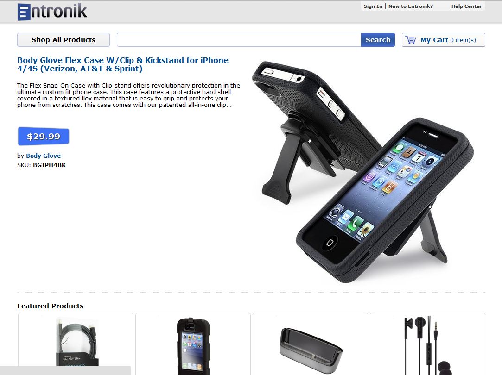Image resolution: width=502 pixels, height=375 pixels.
Task: Open Shop All Products menu
Action: (x=64, y=40)
